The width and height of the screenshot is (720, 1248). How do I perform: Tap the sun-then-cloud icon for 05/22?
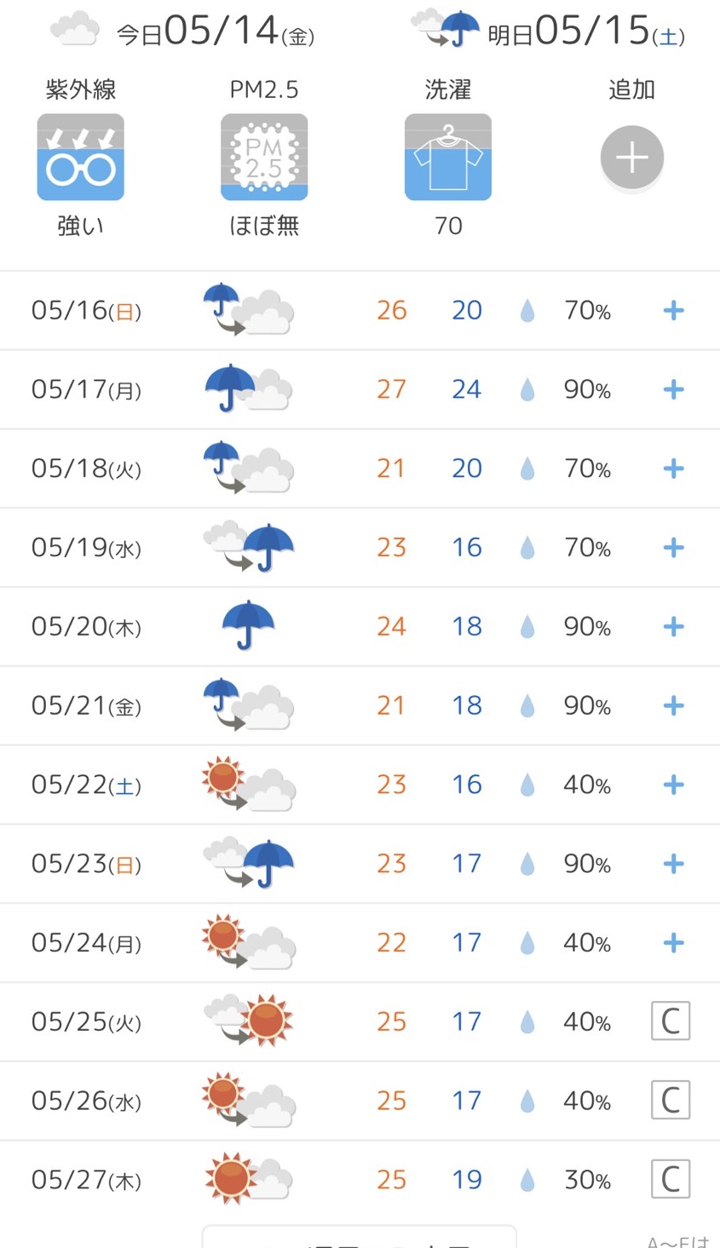click(248, 784)
